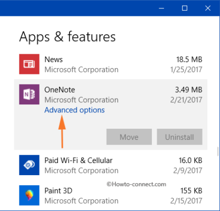
Task: Click the OneNote app icon
Action: click(29, 94)
